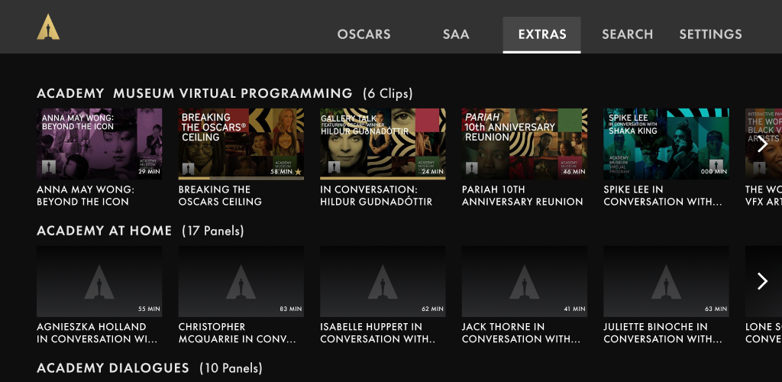
Task: Click the 29 MIN duration label
Action: [149, 172]
